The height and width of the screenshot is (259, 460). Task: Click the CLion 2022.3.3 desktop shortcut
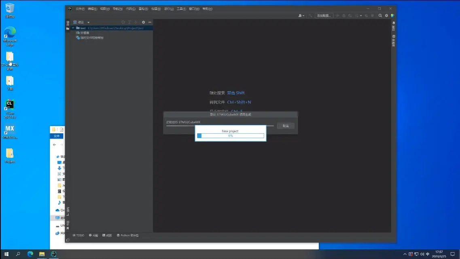[x=10, y=109]
